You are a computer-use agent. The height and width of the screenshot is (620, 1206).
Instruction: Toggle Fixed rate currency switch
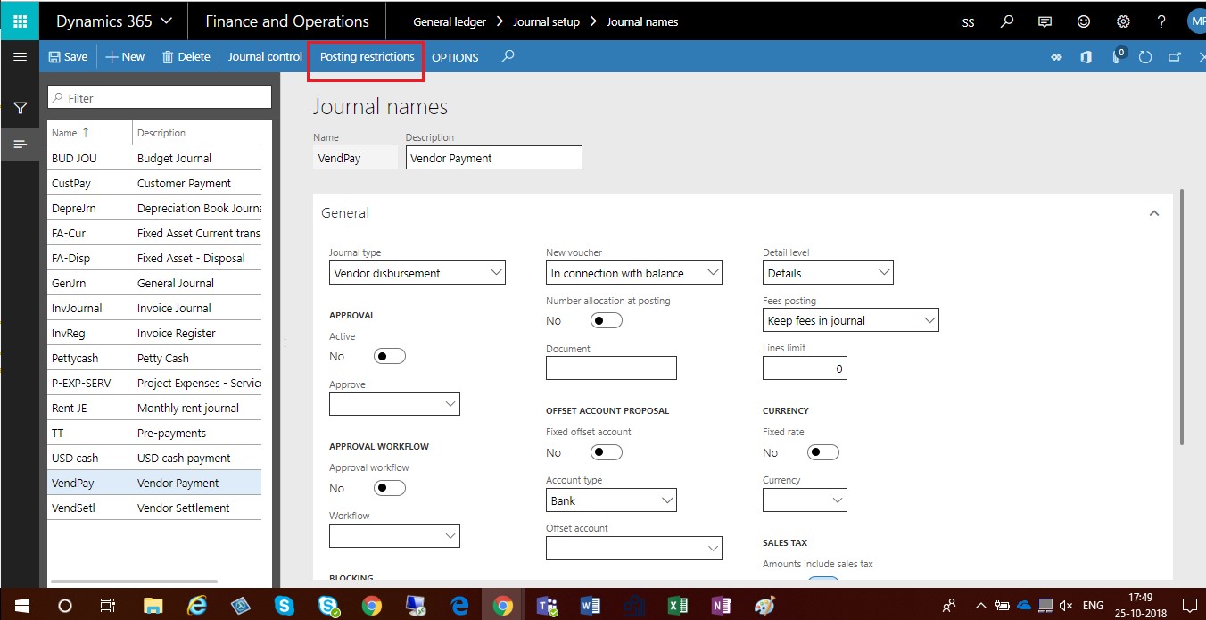click(823, 452)
